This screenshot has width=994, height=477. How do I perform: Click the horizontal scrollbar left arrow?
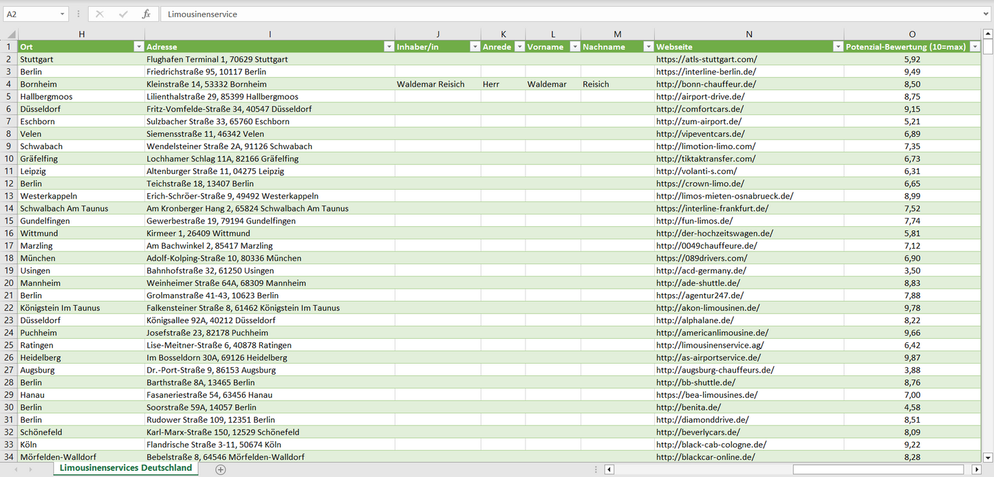click(x=609, y=469)
